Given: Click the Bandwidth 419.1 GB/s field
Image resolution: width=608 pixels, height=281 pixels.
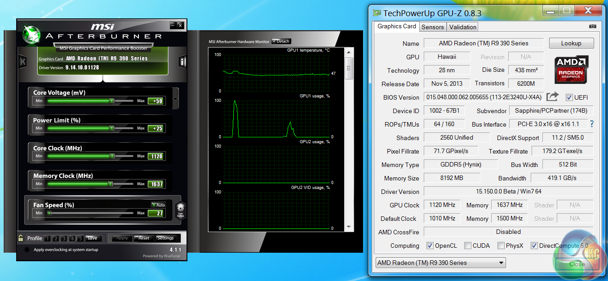Looking at the screenshot, I should tap(562, 178).
